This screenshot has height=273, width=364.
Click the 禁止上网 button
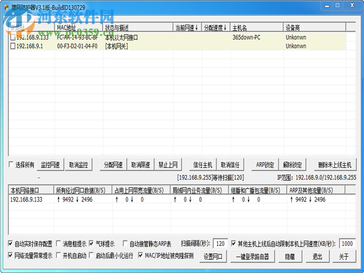point(168,165)
